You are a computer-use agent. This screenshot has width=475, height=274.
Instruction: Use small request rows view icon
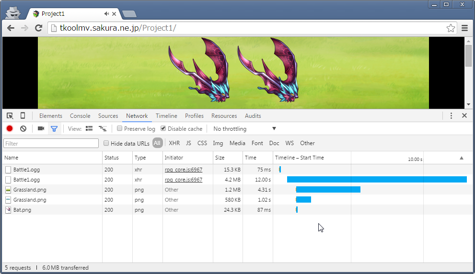click(x=103, y=129)
